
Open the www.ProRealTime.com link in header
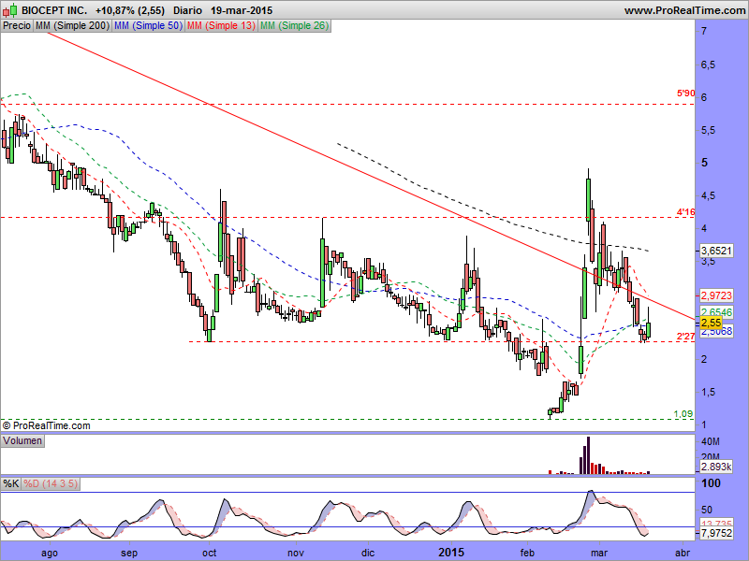(684, 10)
